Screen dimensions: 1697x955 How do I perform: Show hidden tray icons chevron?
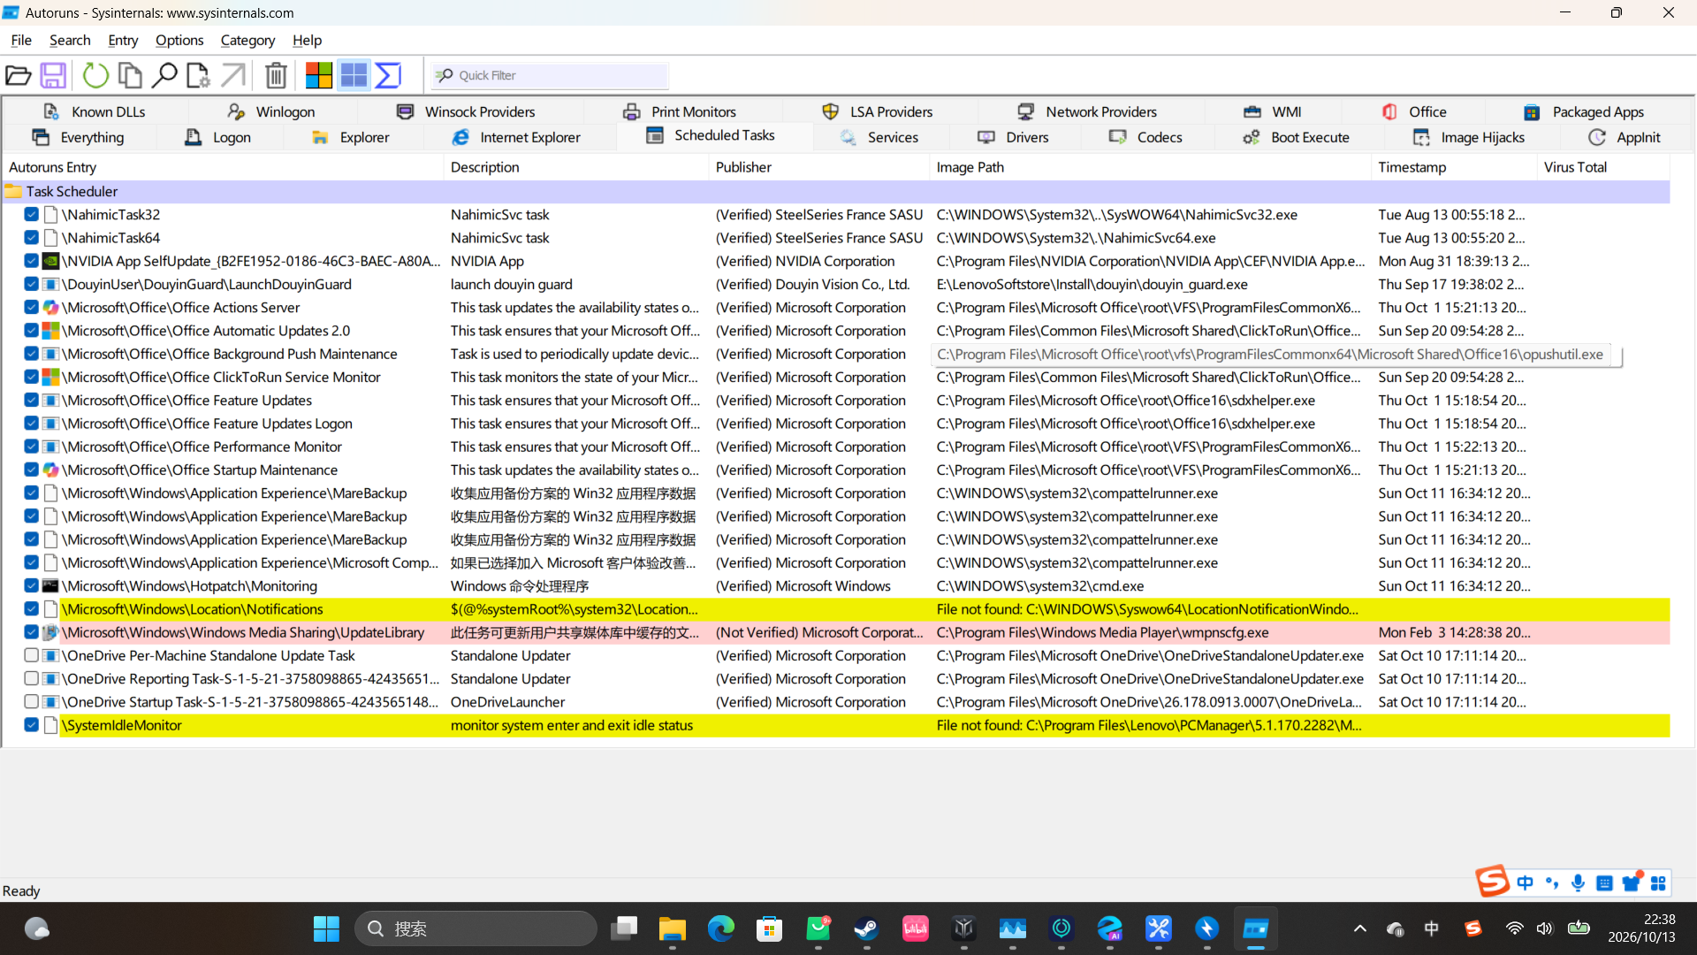click(1360, 928)
